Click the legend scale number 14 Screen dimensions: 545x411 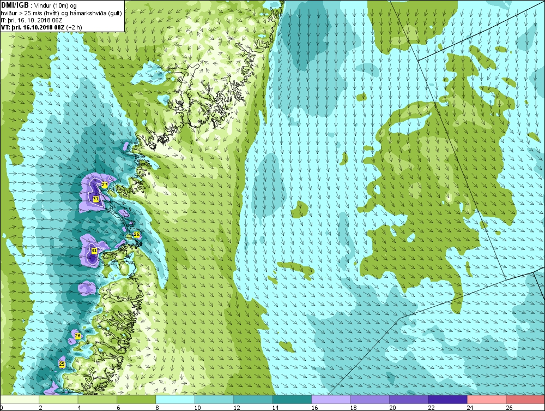click(275, 408)
